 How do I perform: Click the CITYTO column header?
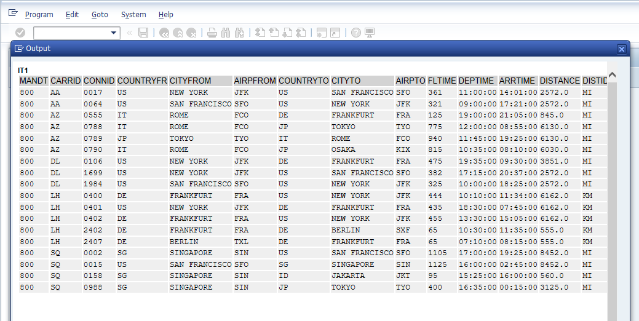tap(362, 81)
